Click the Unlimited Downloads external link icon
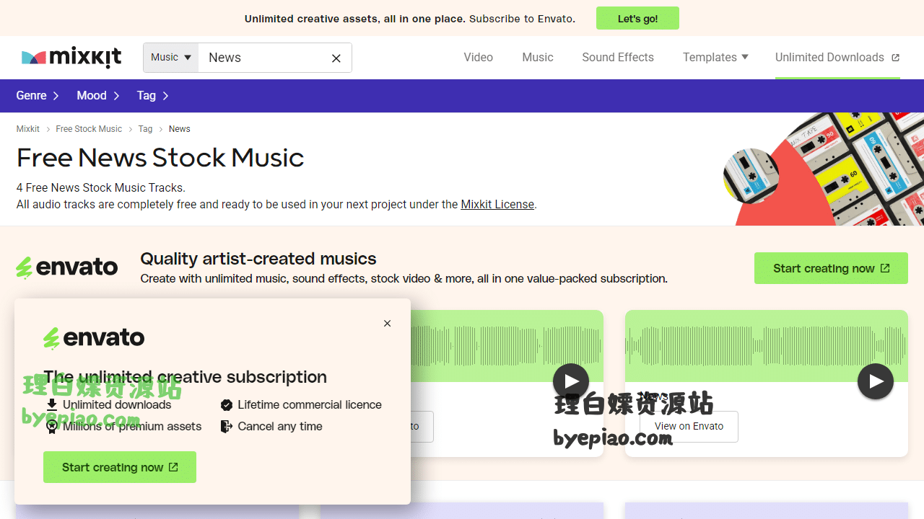 [x=895, y=58]
